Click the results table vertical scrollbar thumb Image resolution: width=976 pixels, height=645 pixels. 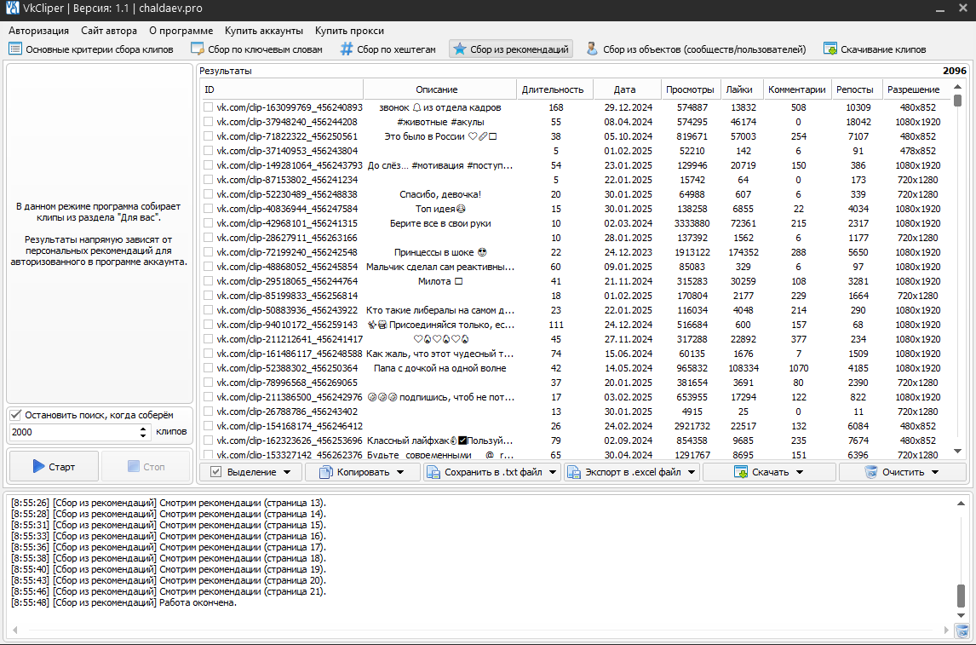[957, 100]
